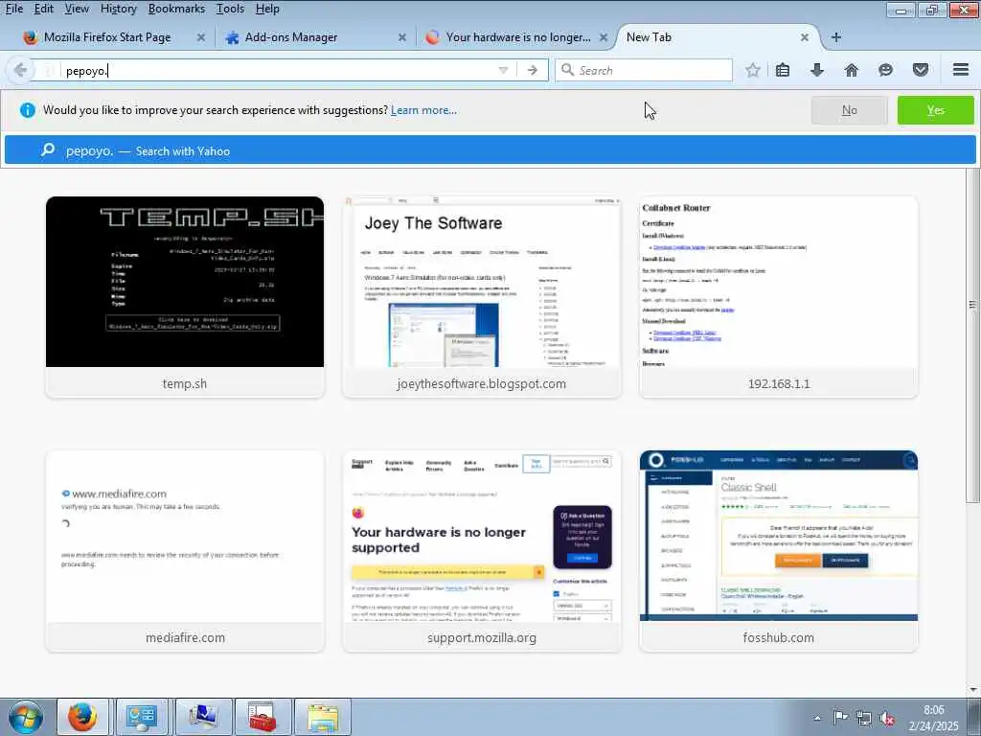Screen dimensions: 981x736
Task: Open the support.mozilla.org tile
Action: coord(482,551)
